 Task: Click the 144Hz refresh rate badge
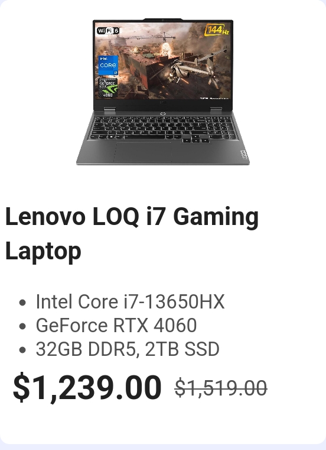tap(217, 30)
